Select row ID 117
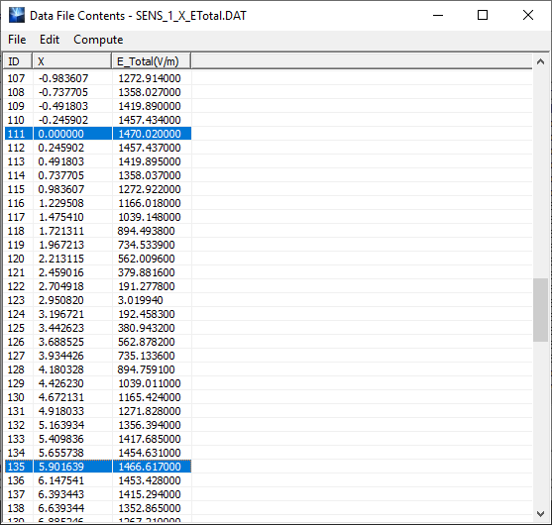 16,217
